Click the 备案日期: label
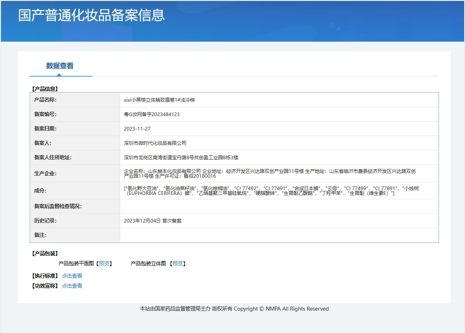 (x=45, y=128)
